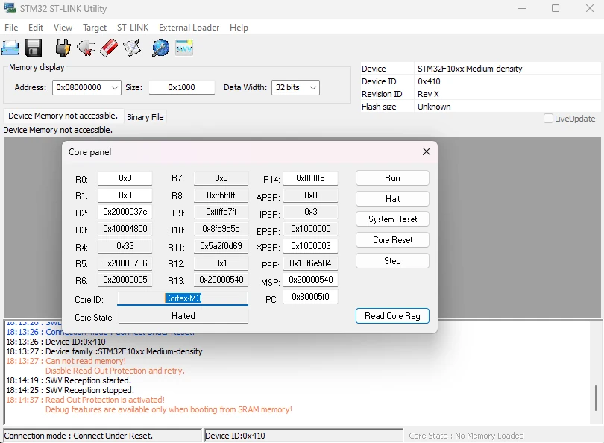Click the R0 register value field

(x=125, y=178)
